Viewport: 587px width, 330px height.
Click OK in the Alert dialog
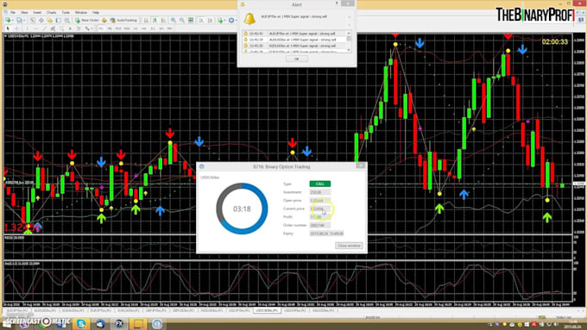(296, 59)
